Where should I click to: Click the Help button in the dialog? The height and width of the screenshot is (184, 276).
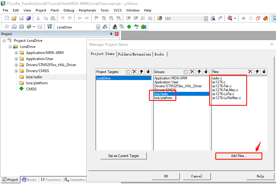click(x=260, y=176)
